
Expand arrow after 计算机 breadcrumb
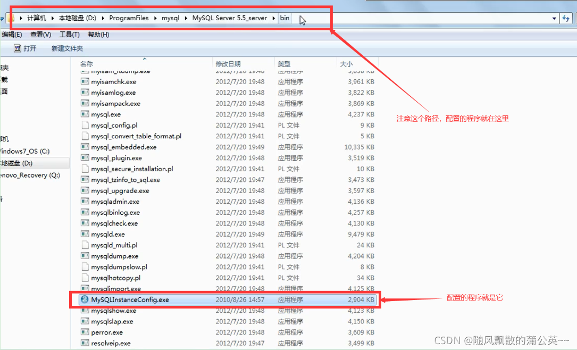click(x=53, y=18)
